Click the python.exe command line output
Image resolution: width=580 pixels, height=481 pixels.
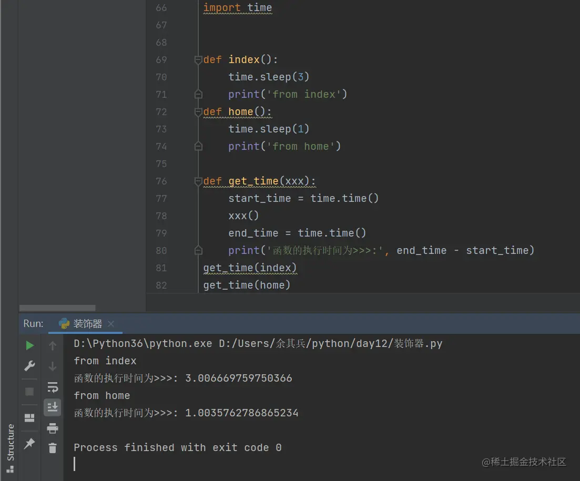258,343
